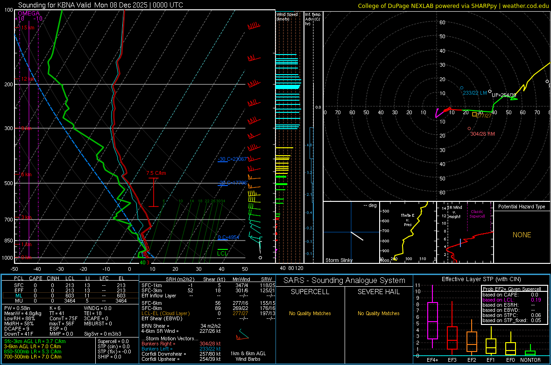
Task: Click the ConvT = 75F value
Action: 63,318
